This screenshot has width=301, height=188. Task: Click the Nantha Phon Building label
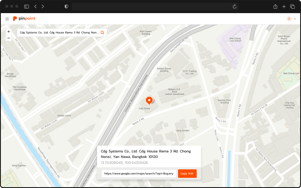point(224,101)
